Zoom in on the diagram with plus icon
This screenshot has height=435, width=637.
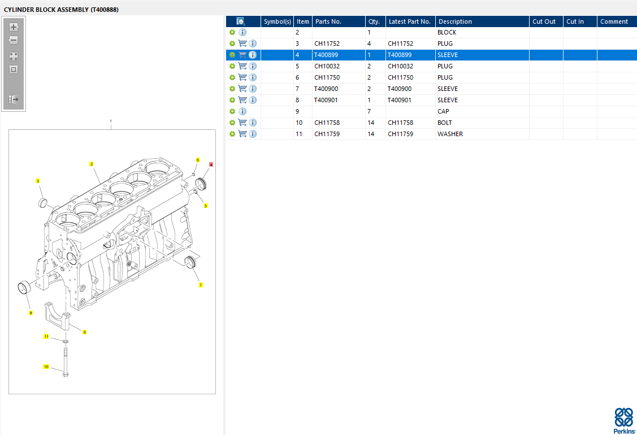pyautogui.click(x=14, y=27)
